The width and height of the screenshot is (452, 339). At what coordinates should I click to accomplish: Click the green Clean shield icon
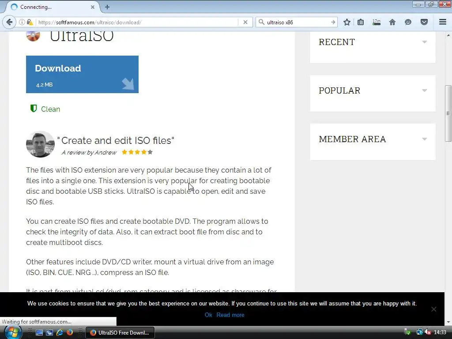point(34,109)
